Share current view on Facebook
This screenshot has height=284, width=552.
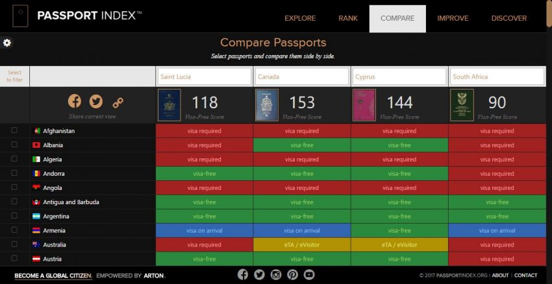point(75,101)
